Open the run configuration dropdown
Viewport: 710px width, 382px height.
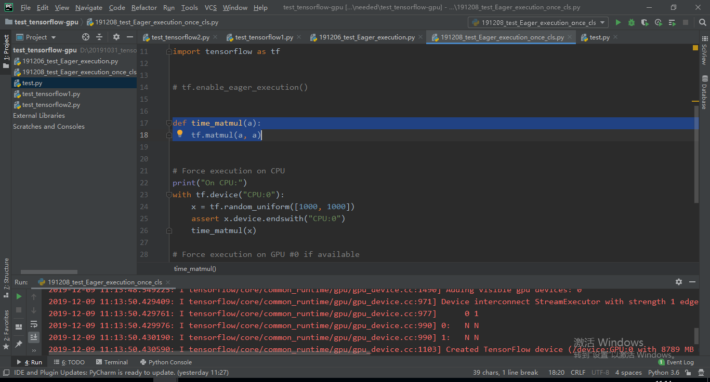pyautogui.click(x=538, y=22)
